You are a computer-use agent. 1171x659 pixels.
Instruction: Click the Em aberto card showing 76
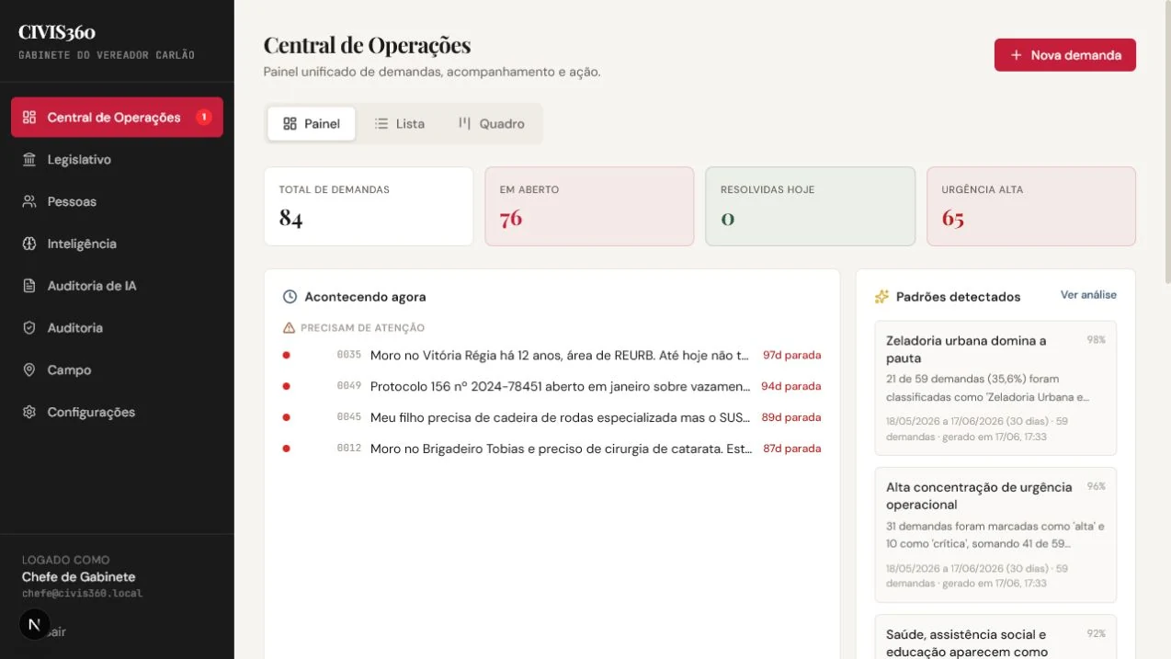point(589,206)
